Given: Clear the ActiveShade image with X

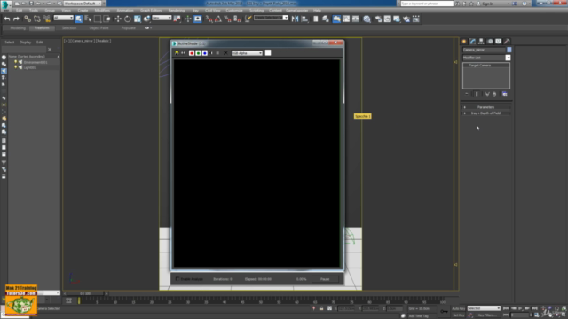Looking at the screenshot, I should pos(225,53).
